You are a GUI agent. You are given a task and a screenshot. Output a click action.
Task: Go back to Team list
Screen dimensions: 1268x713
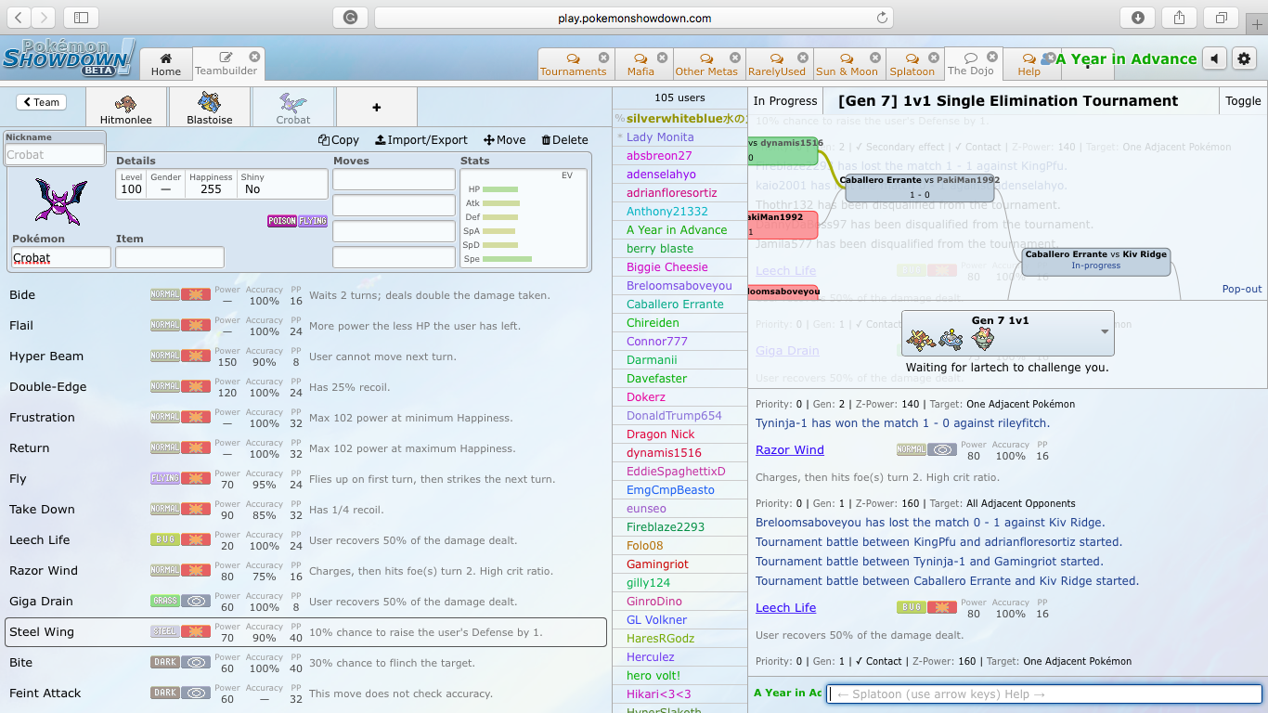(42, 102)
